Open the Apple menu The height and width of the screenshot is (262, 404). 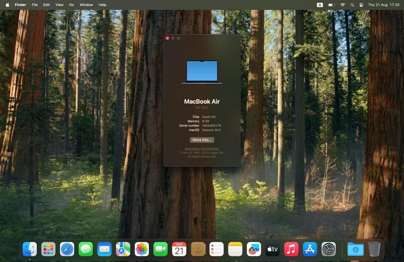point(7,5)
